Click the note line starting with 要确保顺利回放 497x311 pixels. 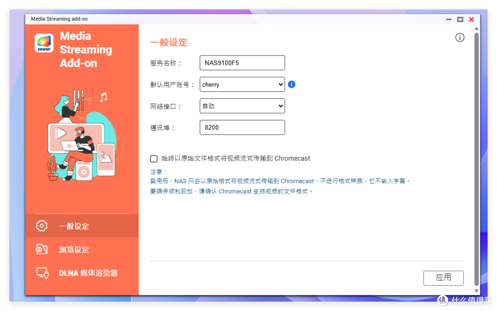(231, 192)
